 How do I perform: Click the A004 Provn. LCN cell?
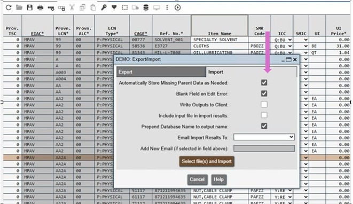(63, 79)
